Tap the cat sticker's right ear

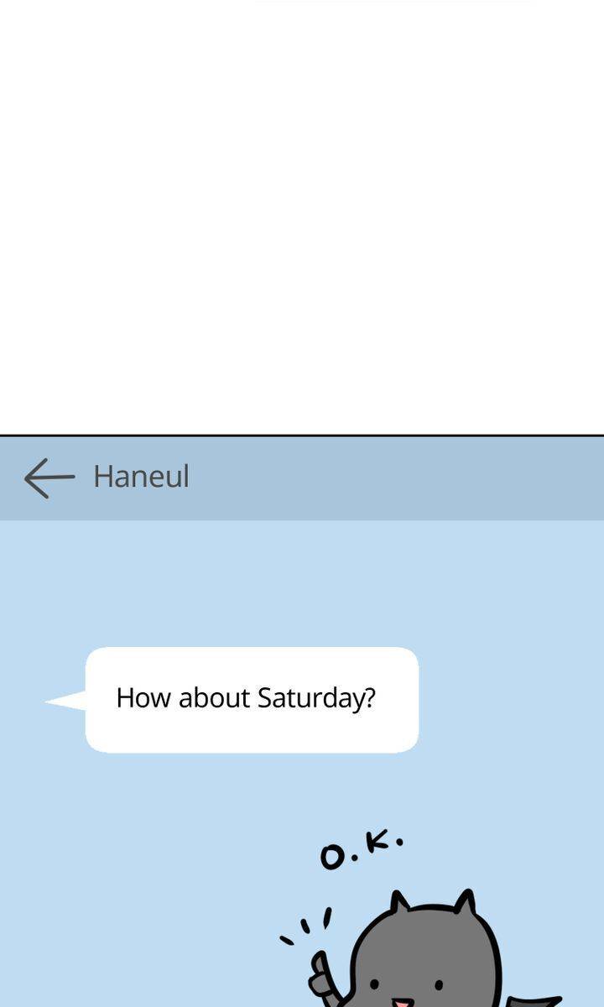tap(465, 902)
